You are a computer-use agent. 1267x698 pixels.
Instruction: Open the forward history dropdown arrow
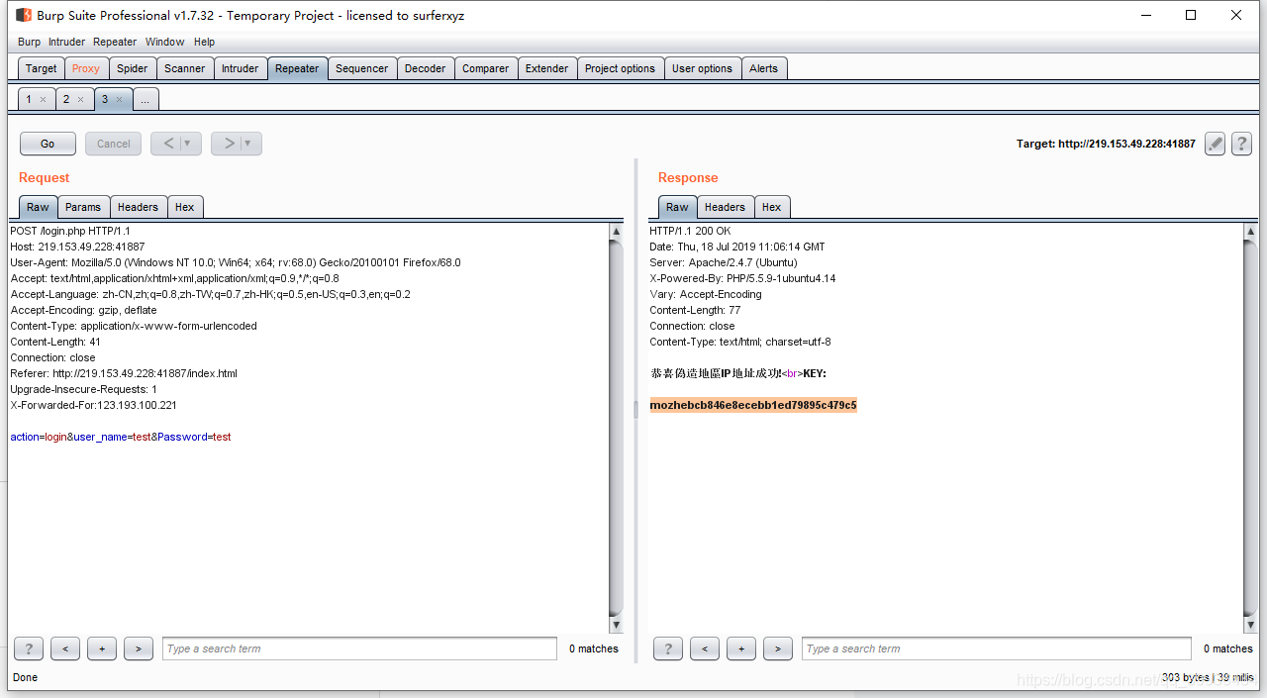(x=250, y=144)
